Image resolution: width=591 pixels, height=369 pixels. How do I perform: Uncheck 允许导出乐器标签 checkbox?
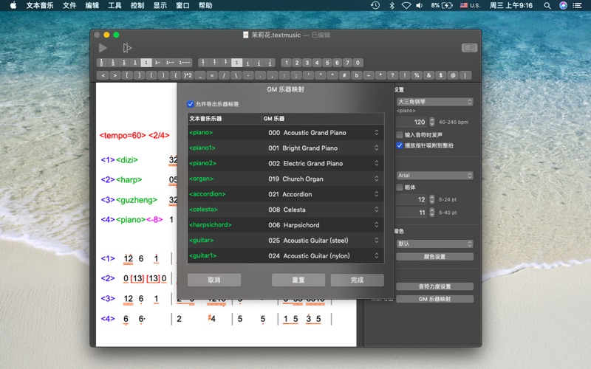point(191,104)
